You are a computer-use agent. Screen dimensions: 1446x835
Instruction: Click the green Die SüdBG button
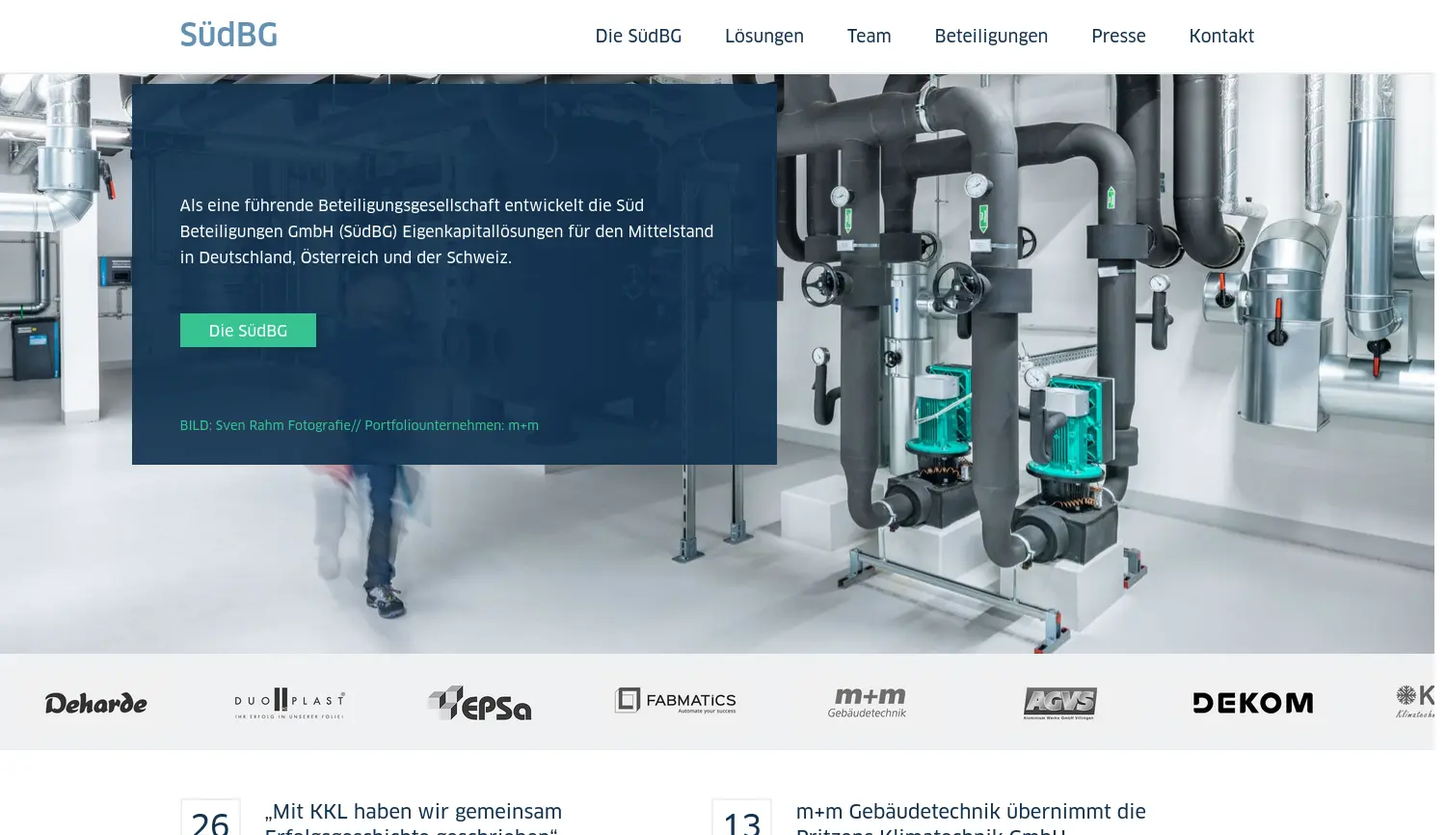tap(248, 330)
